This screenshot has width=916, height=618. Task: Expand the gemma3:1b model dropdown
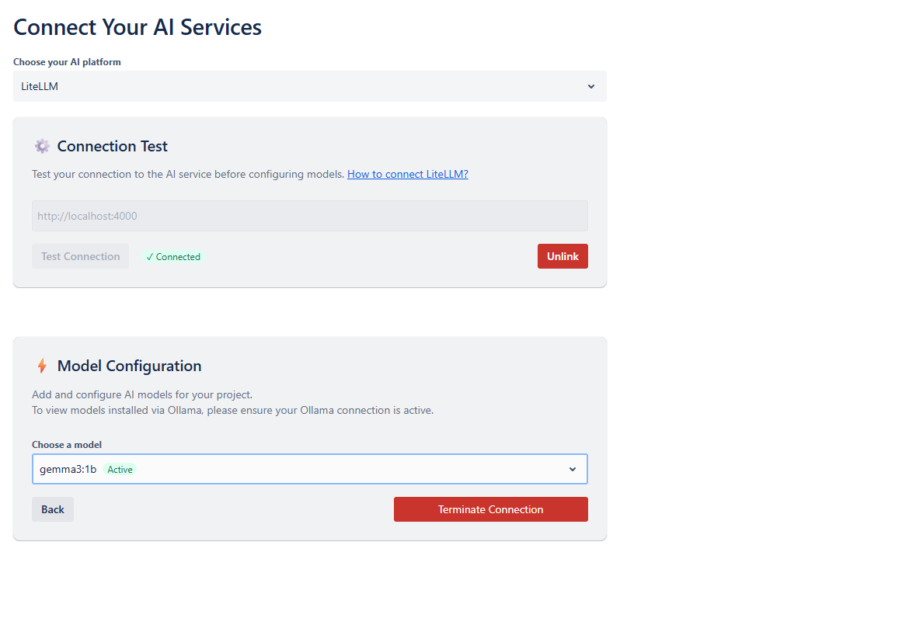[309, 469]
